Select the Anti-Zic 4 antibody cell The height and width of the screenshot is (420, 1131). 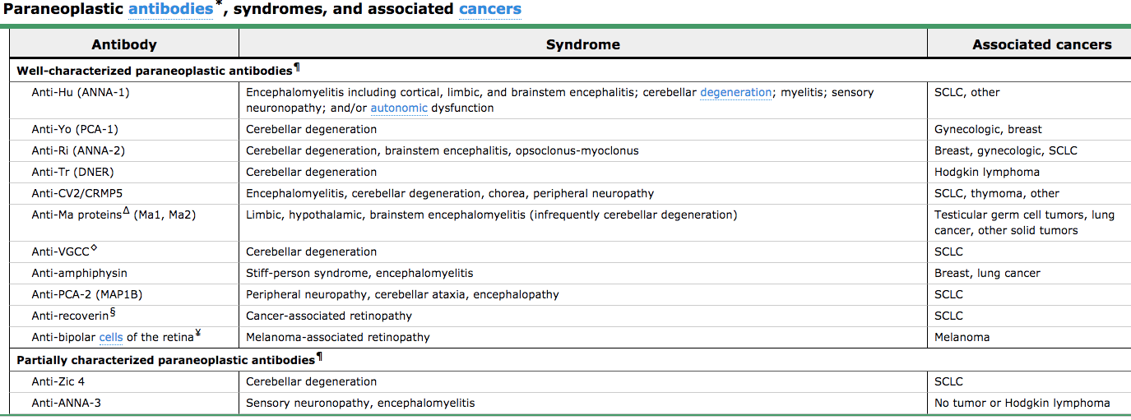[x=58, y=381]
